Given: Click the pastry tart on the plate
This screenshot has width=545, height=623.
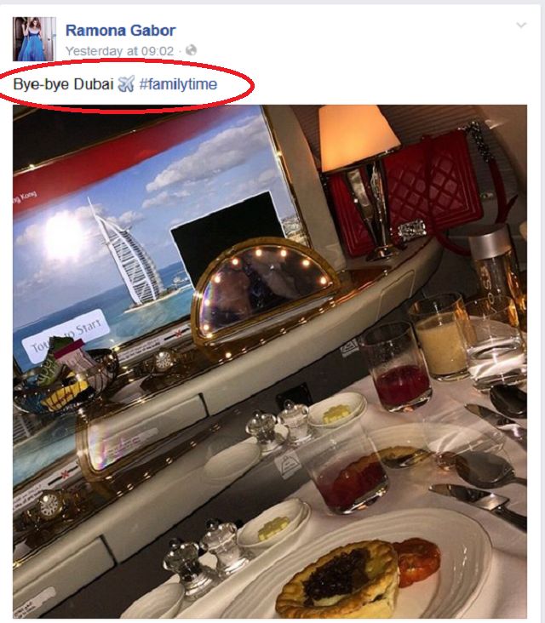Looking at the screenshot, I should 337,581.
